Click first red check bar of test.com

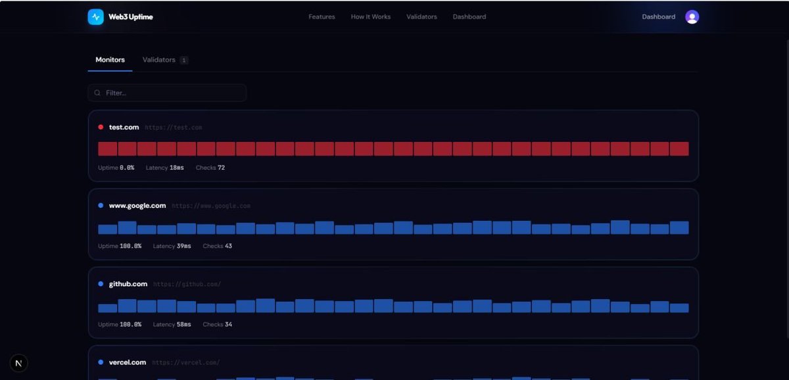(108, 149)
